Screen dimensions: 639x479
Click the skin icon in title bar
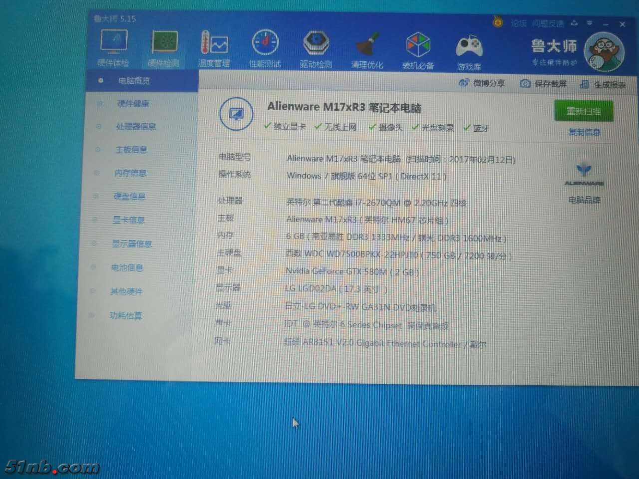tap(575, 23)
